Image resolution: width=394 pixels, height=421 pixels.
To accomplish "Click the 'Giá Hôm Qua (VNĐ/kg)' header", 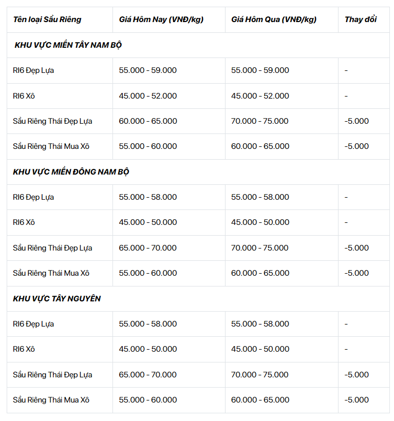I will [x=274, y=20].
